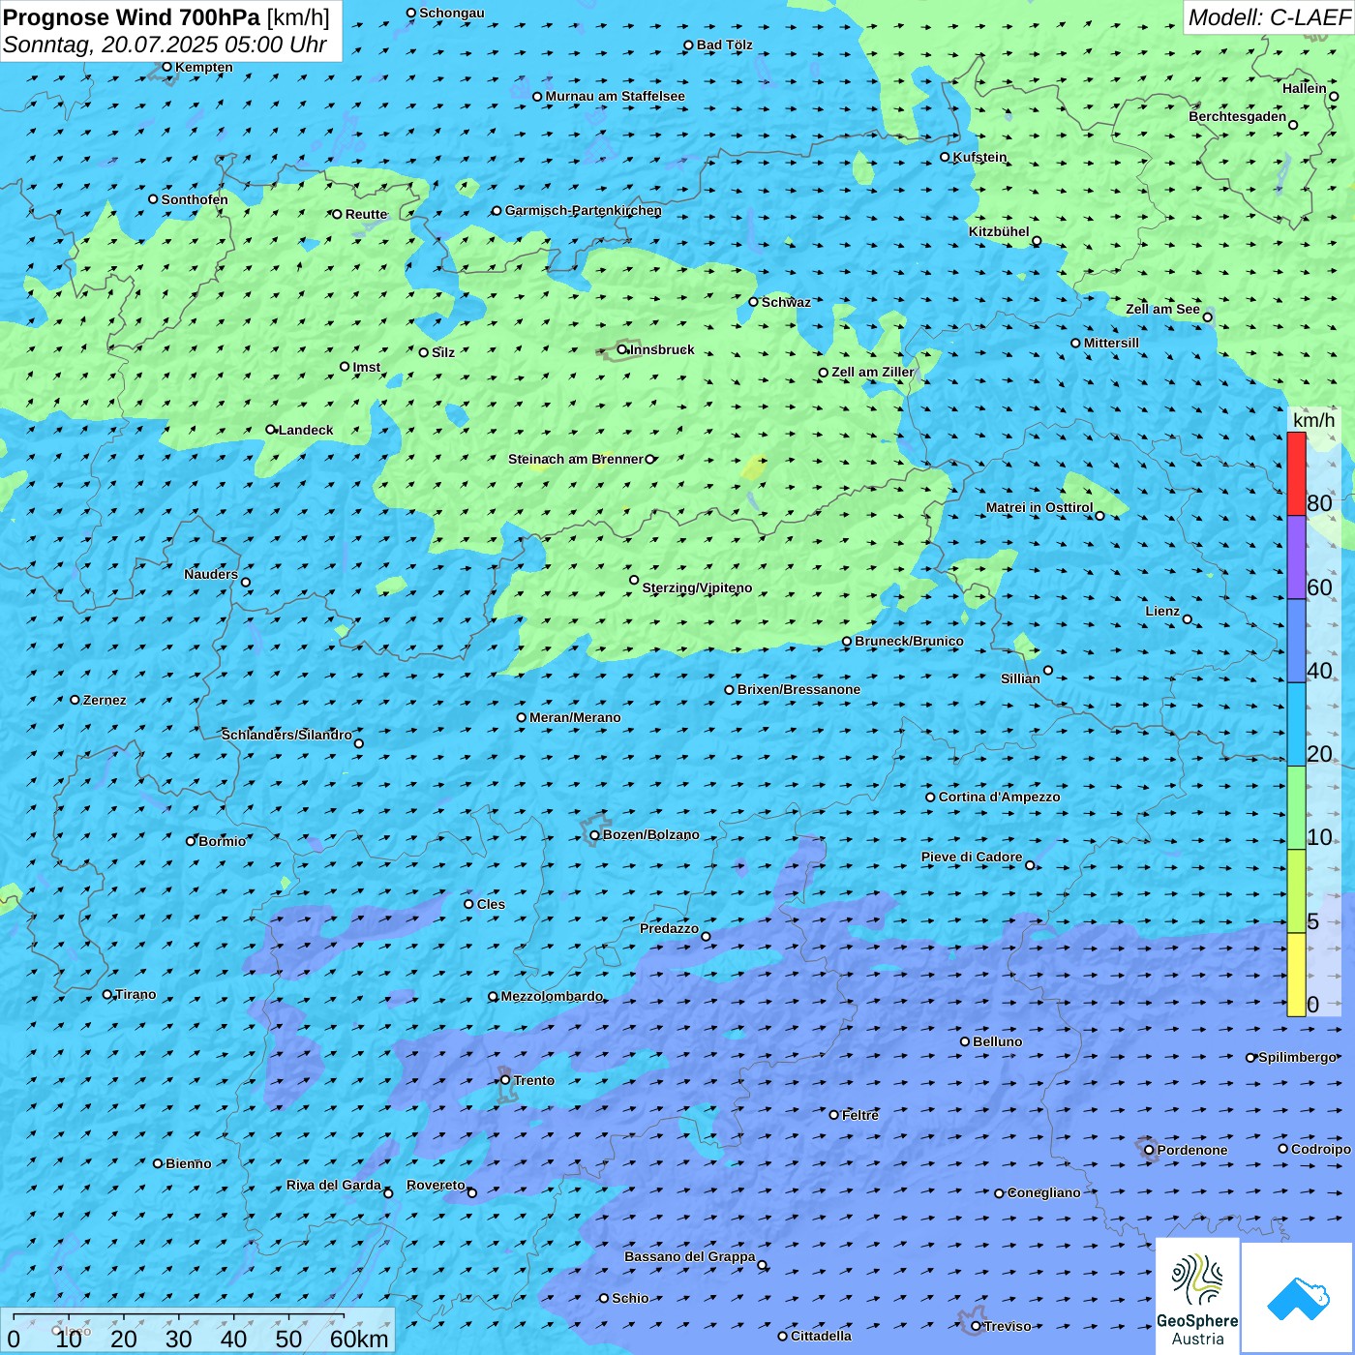Viewport: 1355px width, 1355px height.
Task: Click the 'Prognose Wind 700hPa' title
Action: click(x=132, y=17)
